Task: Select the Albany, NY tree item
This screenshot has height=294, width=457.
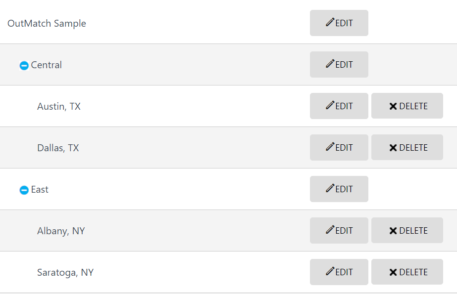Action: 61,231
